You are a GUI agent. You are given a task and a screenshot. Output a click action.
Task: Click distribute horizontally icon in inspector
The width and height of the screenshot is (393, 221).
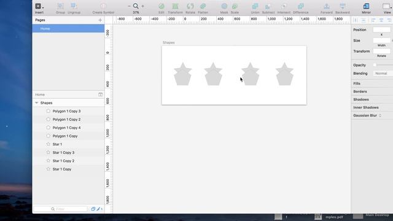click(355, 20)
